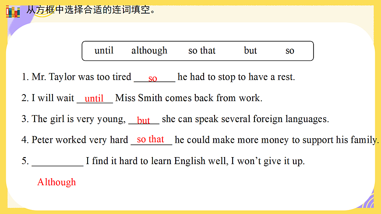
Task: Pick "but" from the word bank box
Action: click(250, 51)
